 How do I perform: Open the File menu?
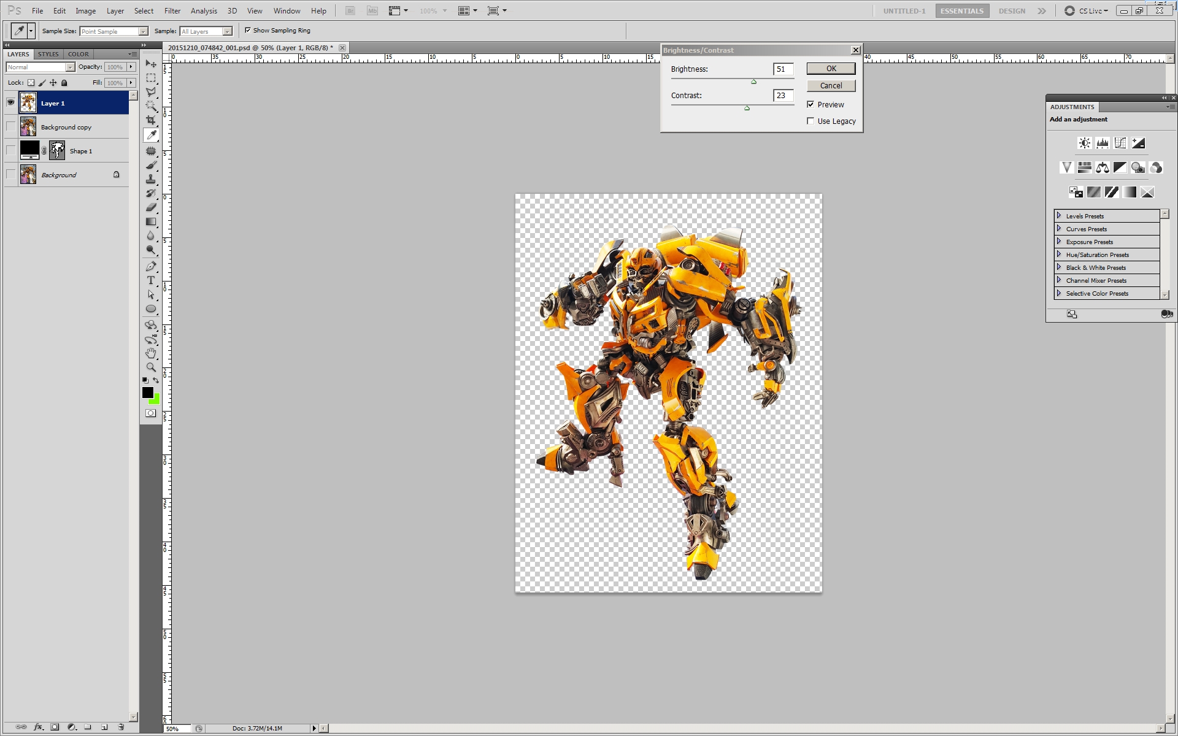tap(37, 10)
